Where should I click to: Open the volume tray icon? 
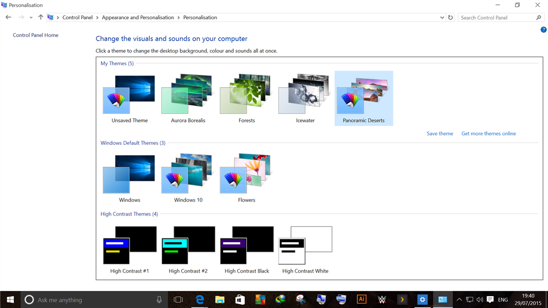coord(480,299)
